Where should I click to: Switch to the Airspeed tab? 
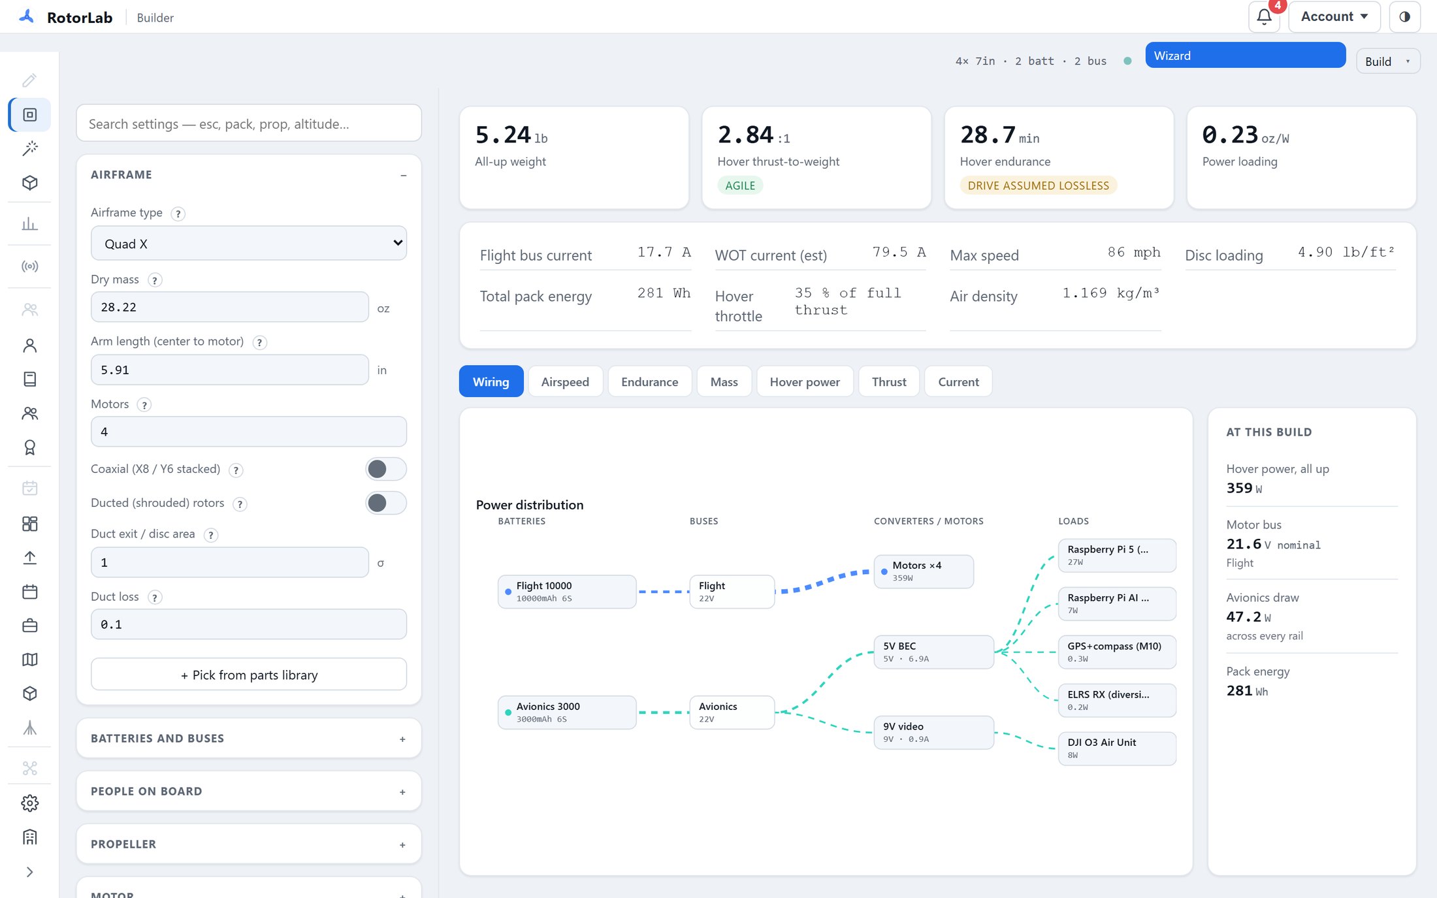[565, 382]
